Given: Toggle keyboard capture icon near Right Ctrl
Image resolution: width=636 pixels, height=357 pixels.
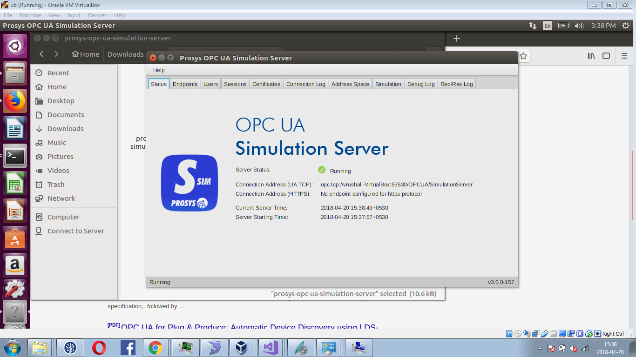Looking at the screenshot, I should [597, 333].
